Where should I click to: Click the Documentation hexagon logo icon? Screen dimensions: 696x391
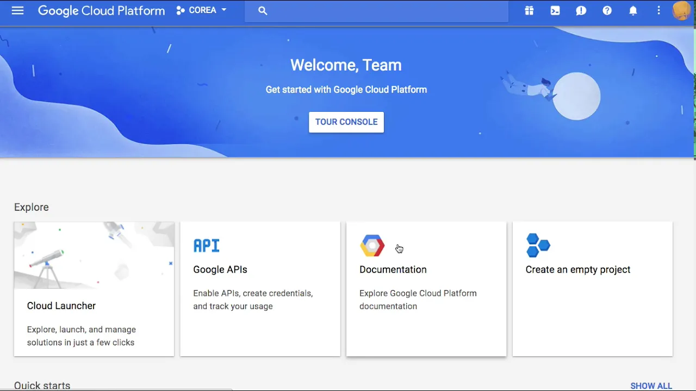click(372, 246)
